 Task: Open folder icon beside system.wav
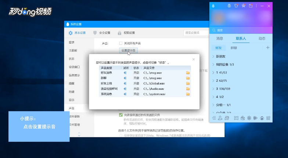[x=188, y=94]
